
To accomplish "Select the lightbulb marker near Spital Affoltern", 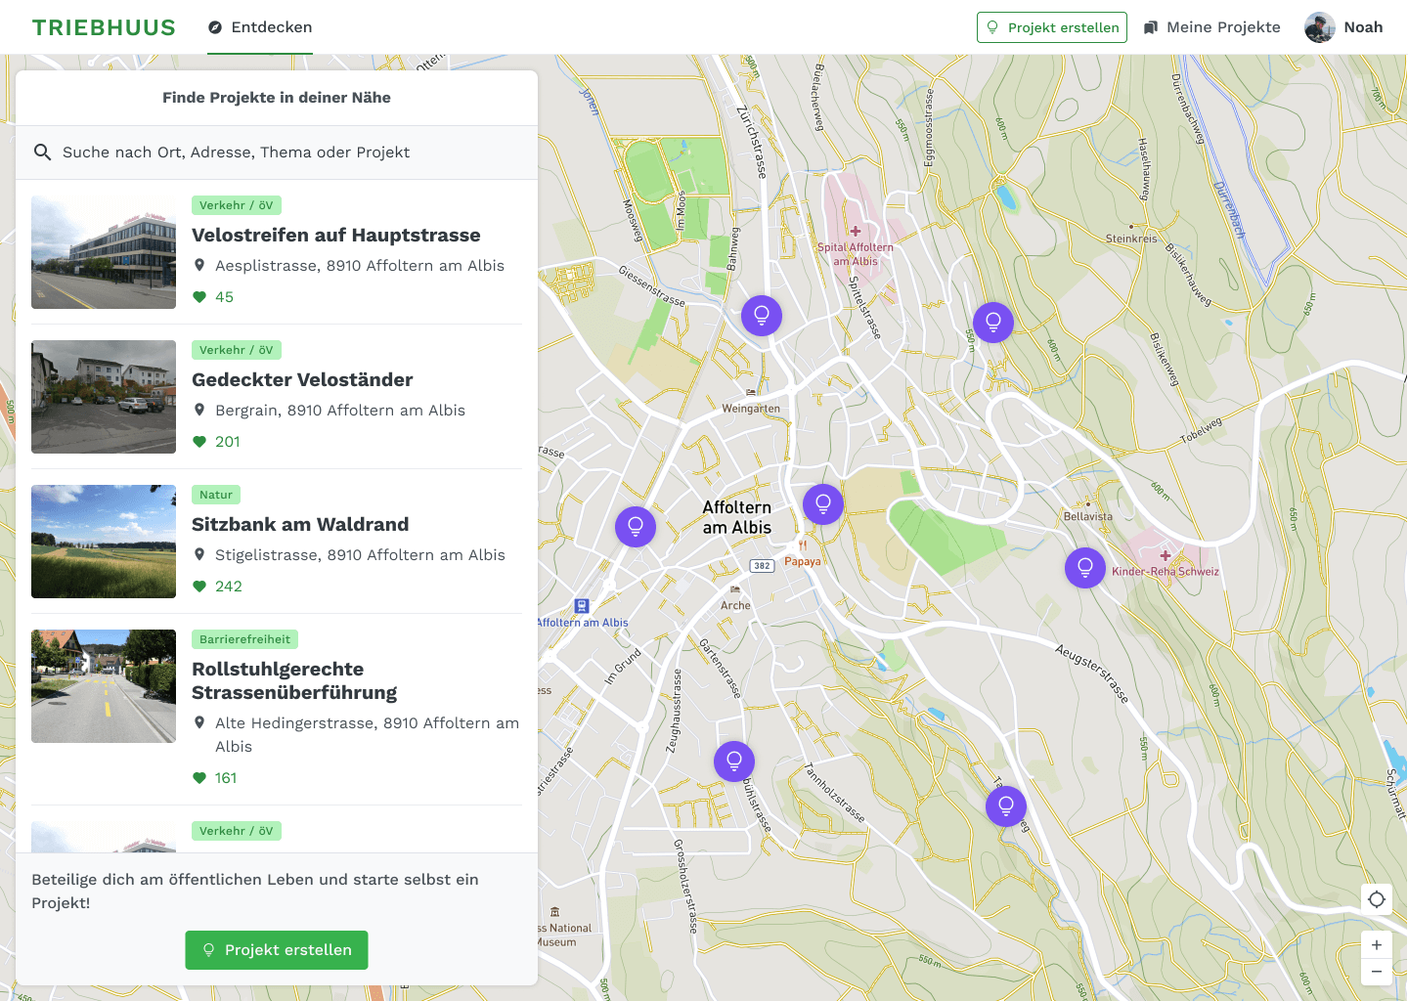I will pos(762,315).
